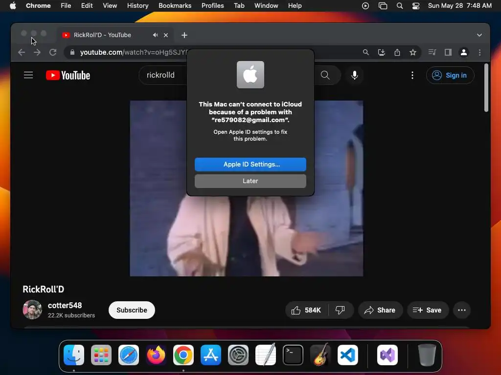Open the Window menu

pyautogui.click(x=266, y=6)
